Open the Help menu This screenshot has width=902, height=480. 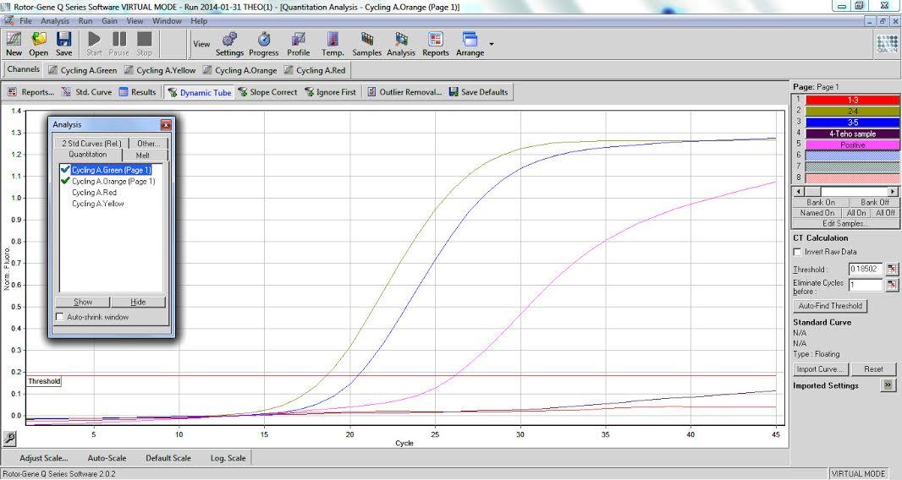click(199, 20)
